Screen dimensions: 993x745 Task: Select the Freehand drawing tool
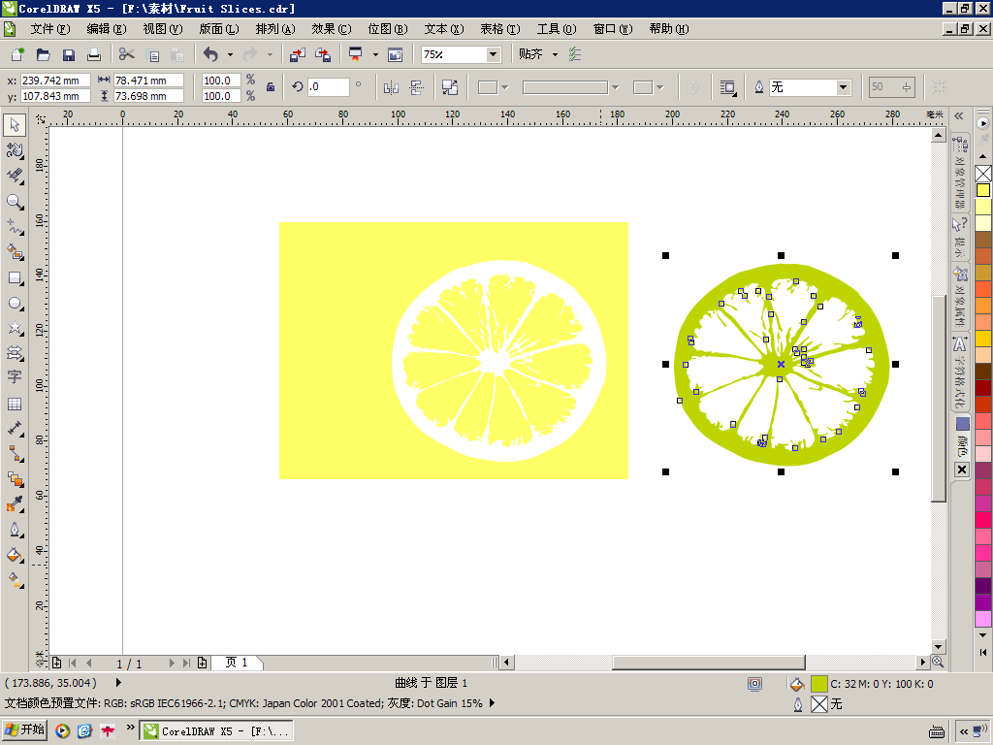pyautogui.click(x=14, y=226)
